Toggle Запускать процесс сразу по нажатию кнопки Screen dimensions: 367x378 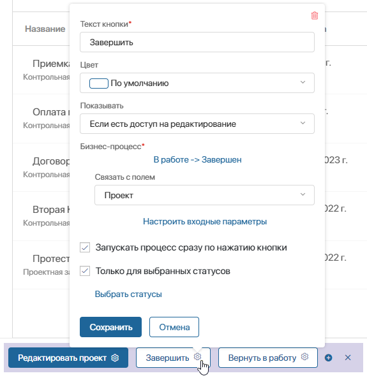point(85,247)
